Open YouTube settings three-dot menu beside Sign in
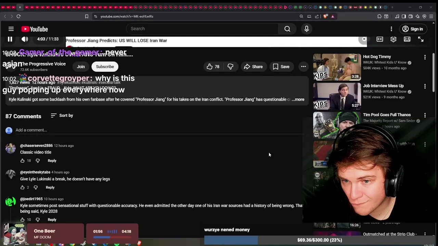 coord(391,29)
